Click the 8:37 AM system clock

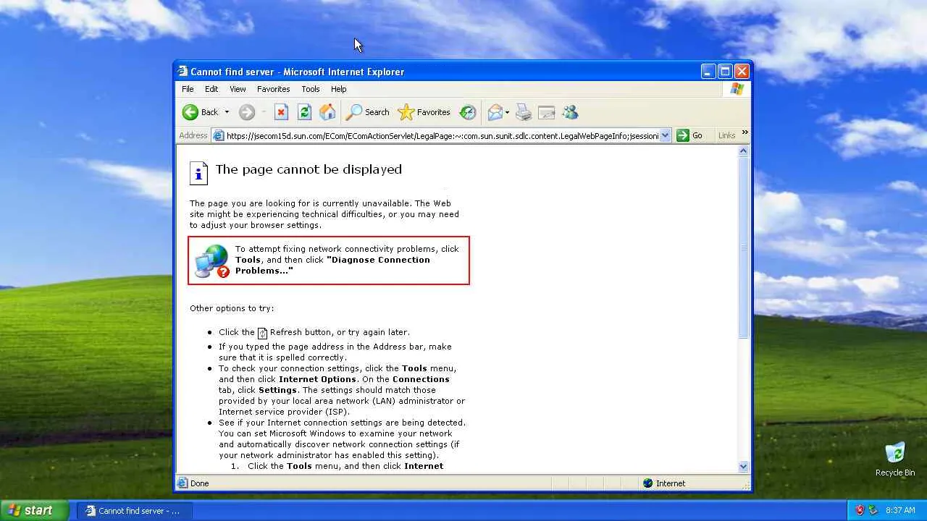point(900,510)
